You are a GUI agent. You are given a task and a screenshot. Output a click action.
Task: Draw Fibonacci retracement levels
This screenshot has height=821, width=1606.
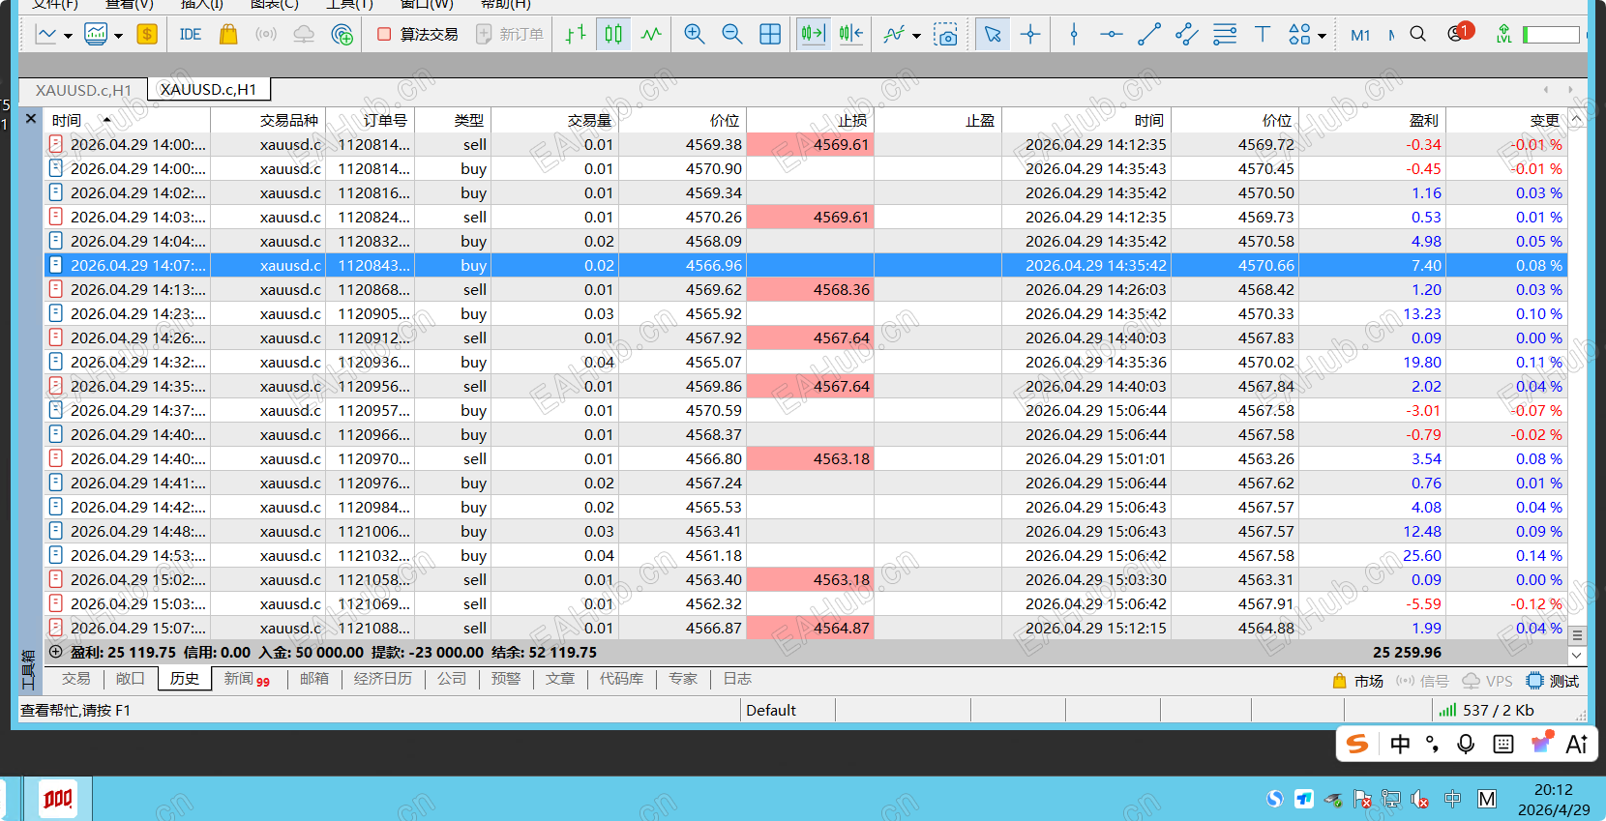click(x=1225, y=35)
